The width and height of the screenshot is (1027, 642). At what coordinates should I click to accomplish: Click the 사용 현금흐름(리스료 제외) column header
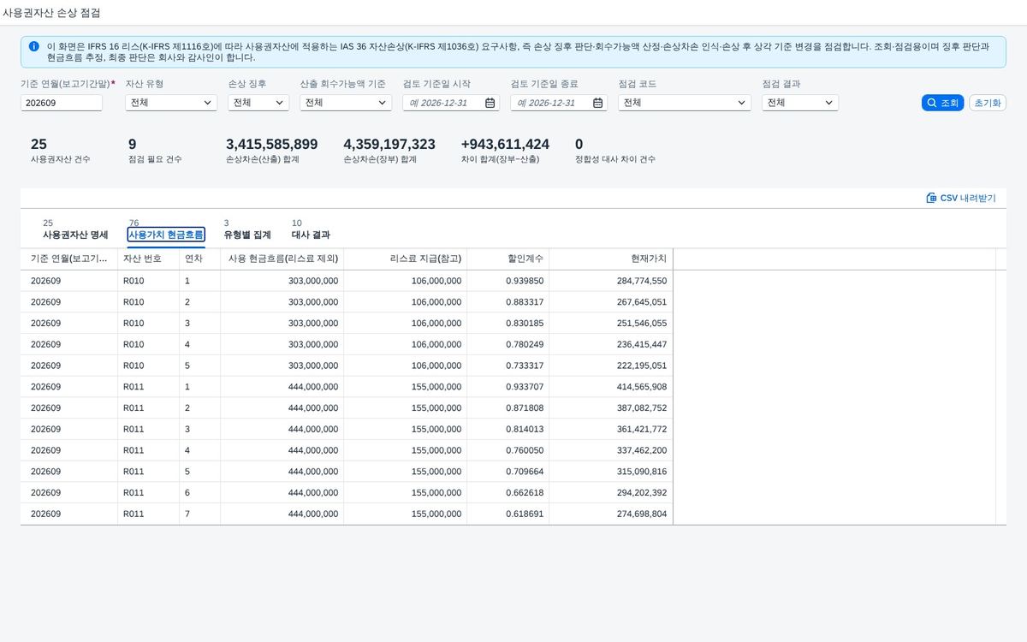(x=282, y=259)
